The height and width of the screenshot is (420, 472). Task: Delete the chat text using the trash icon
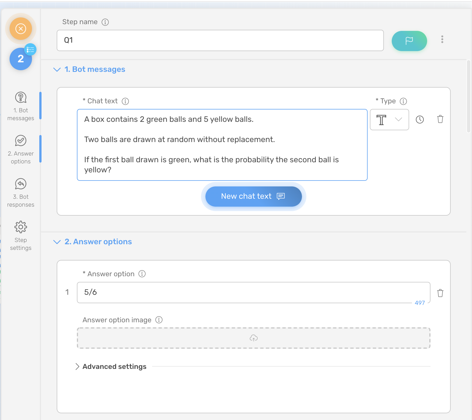(440, 119)
